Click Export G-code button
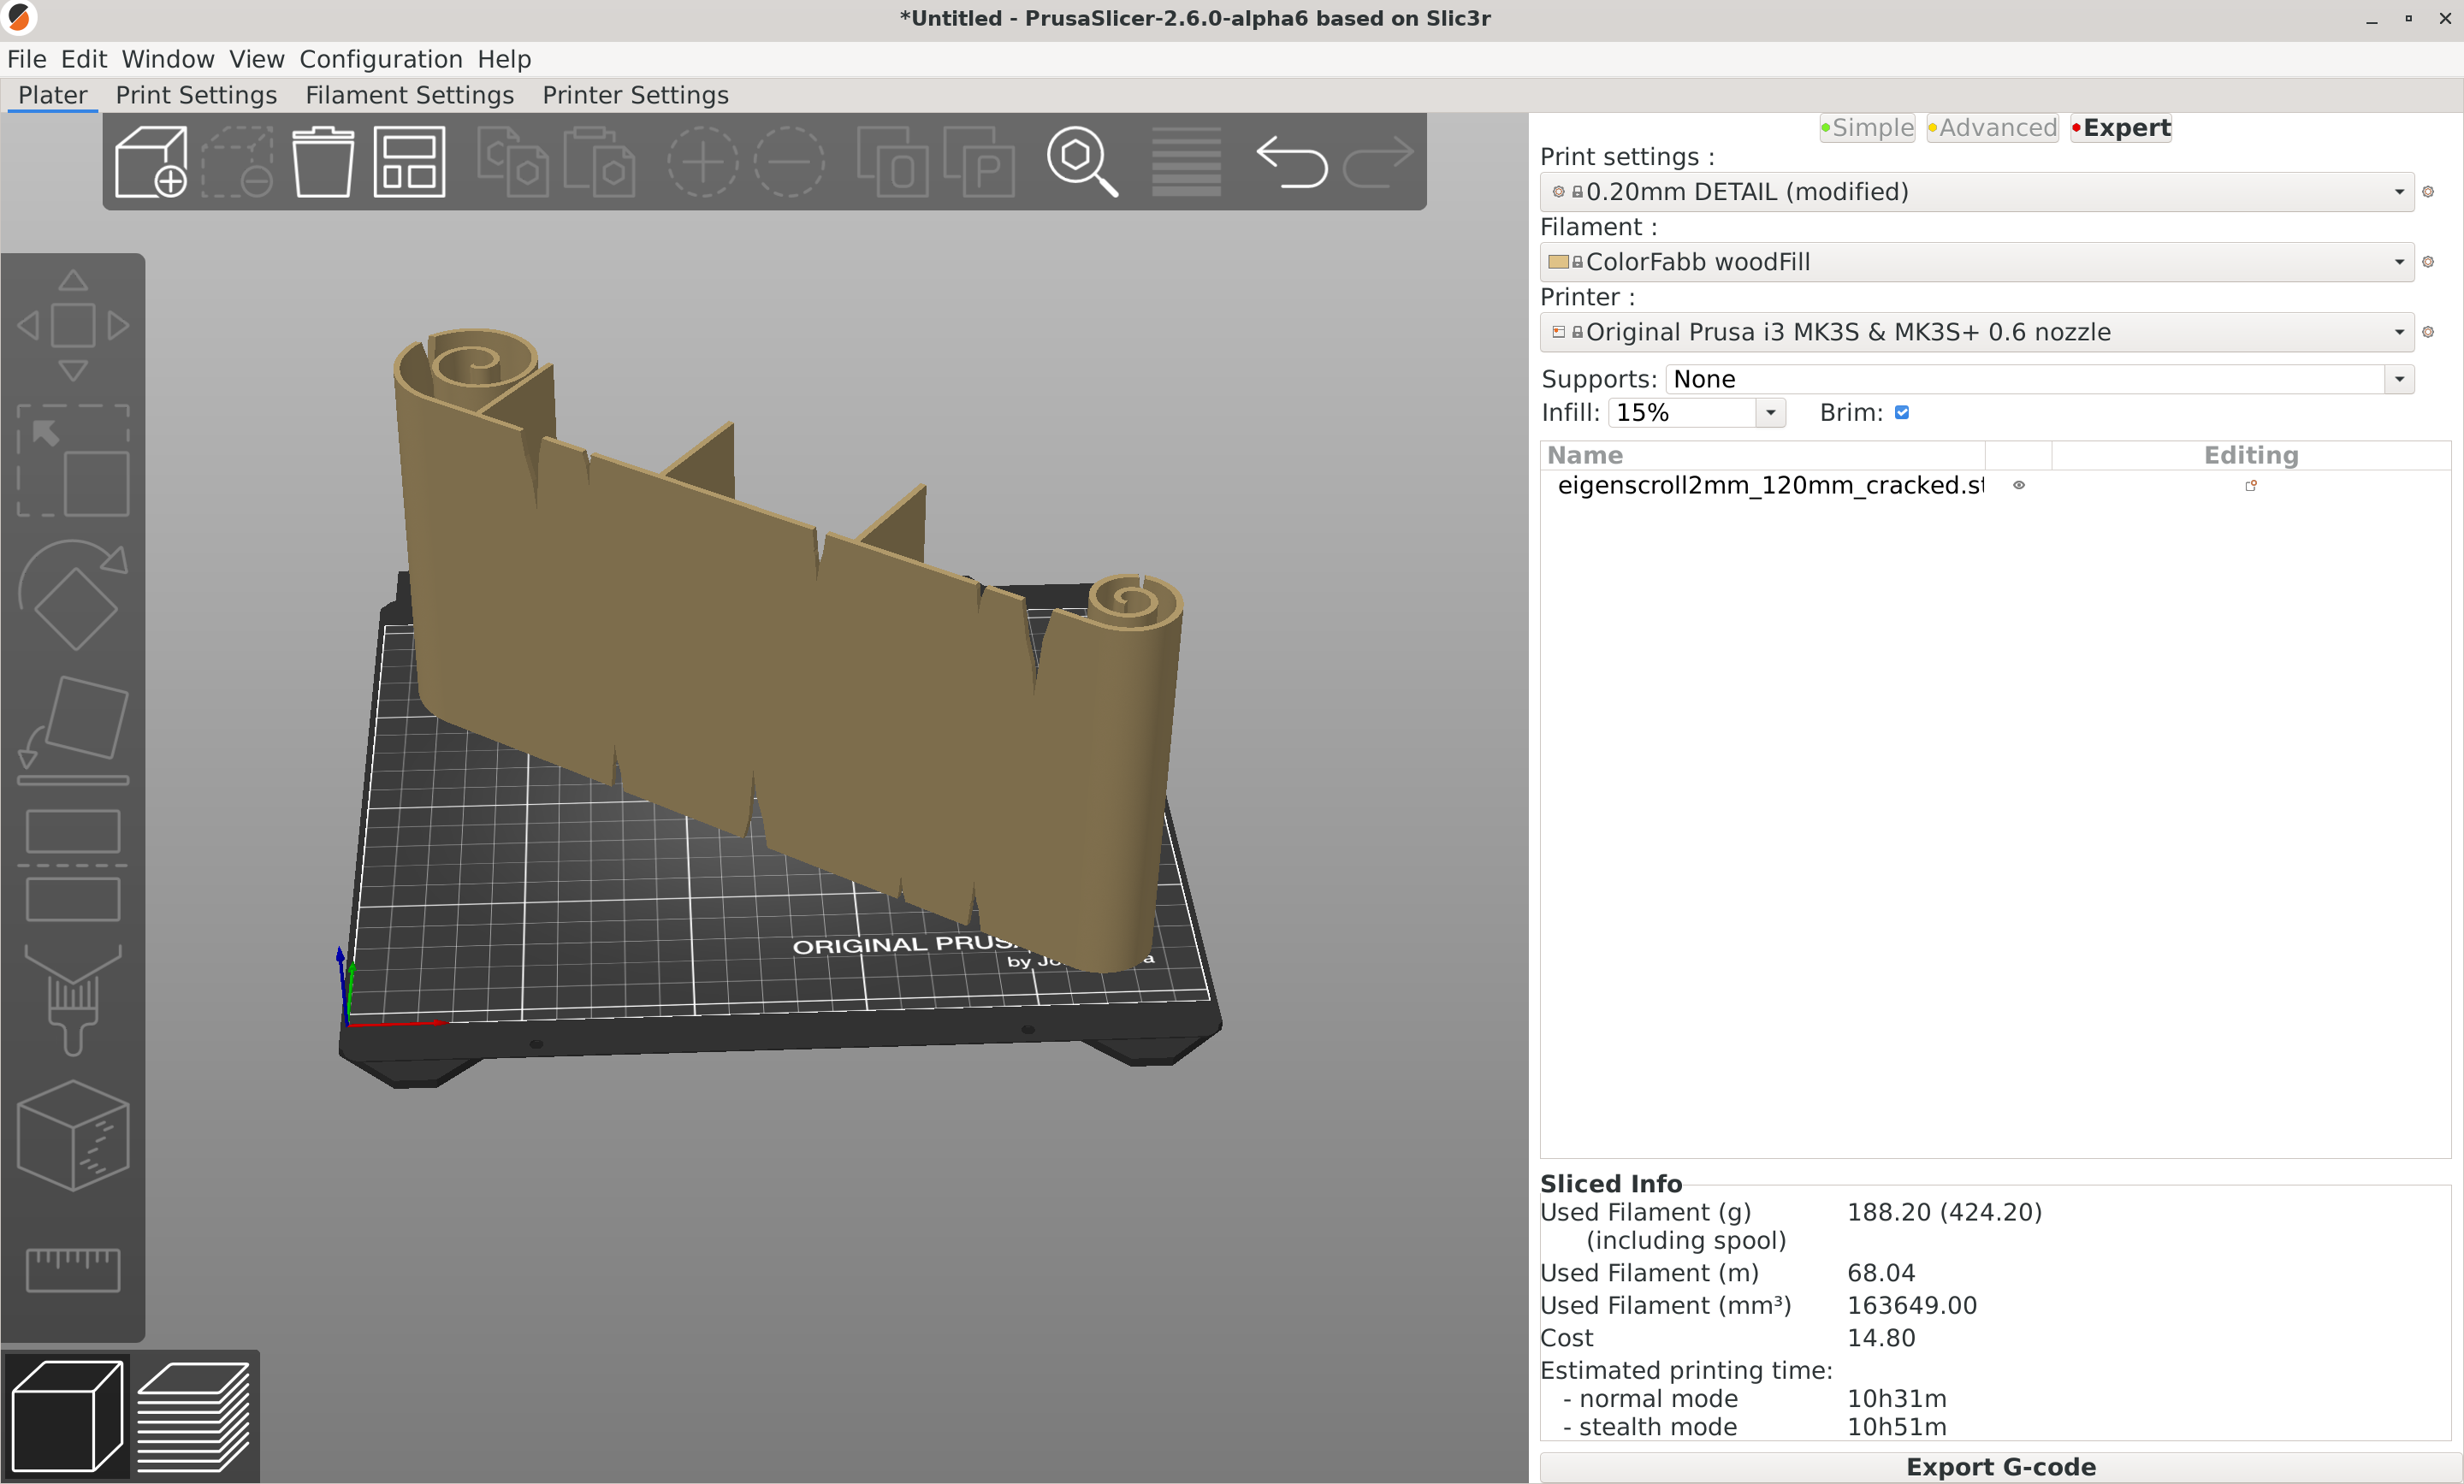 click(x=2000, y=1466)
